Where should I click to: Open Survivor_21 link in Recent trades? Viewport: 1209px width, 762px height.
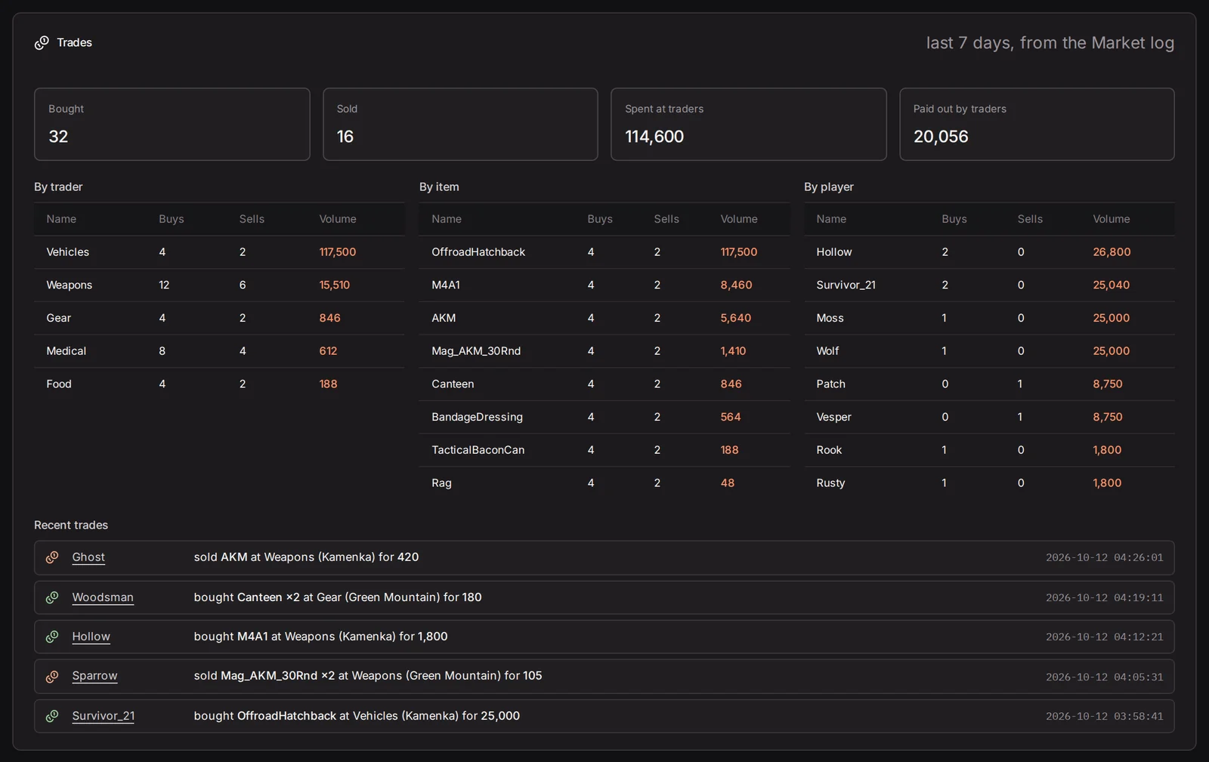[x=104, y=716]
